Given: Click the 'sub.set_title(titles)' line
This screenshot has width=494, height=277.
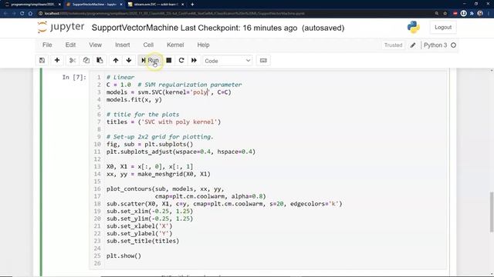Looking at the screenshot, I should (x=143, y=241).
